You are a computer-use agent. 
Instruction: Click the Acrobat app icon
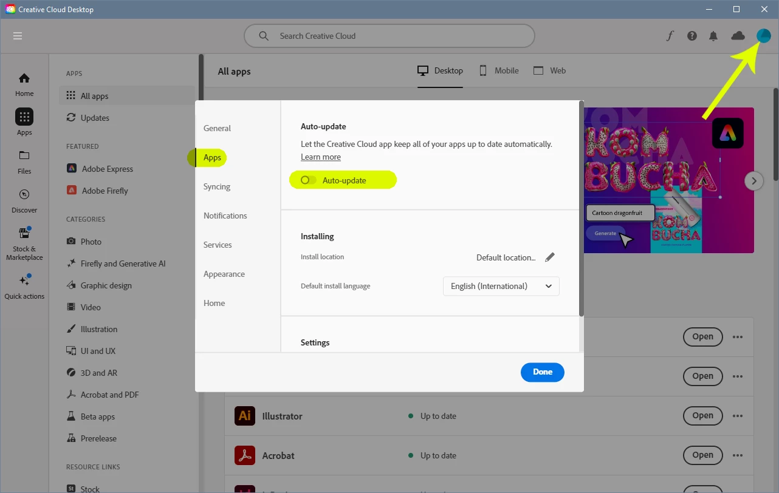pos(245,455)
